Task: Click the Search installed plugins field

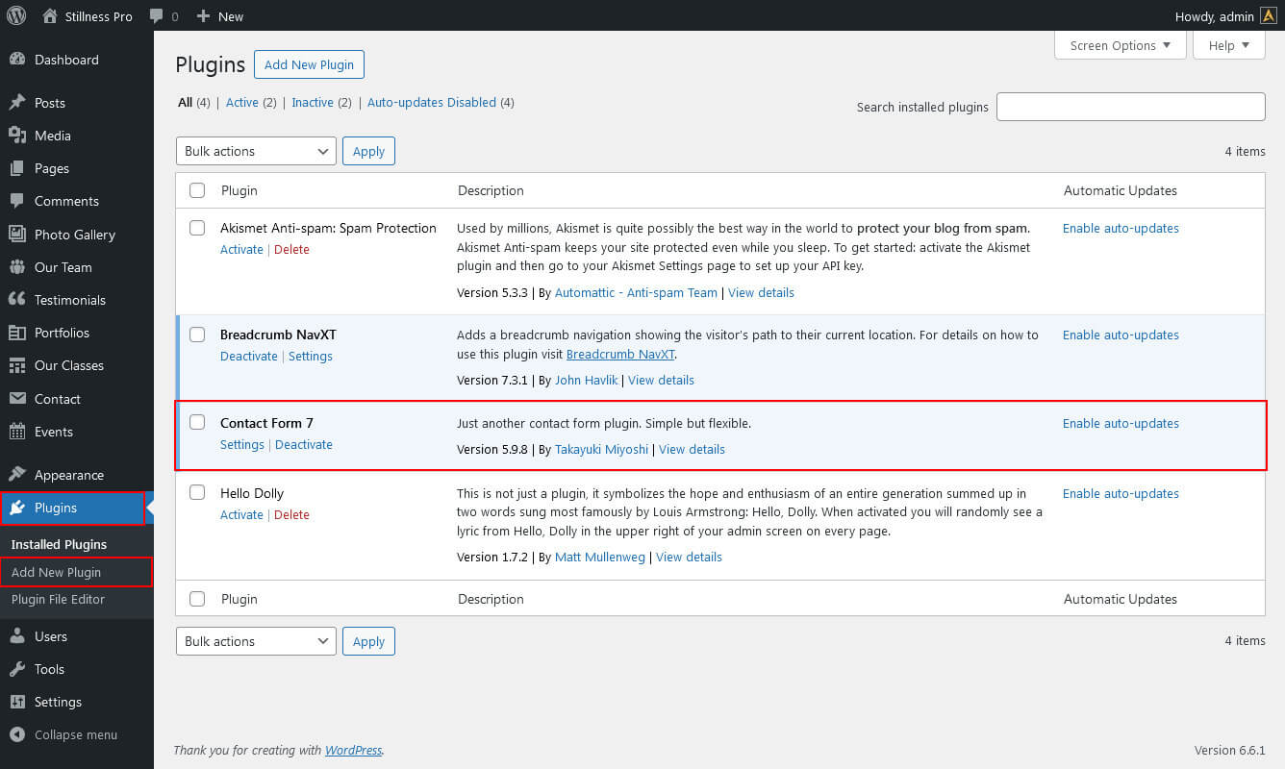Action: [x=1130, y=107]
